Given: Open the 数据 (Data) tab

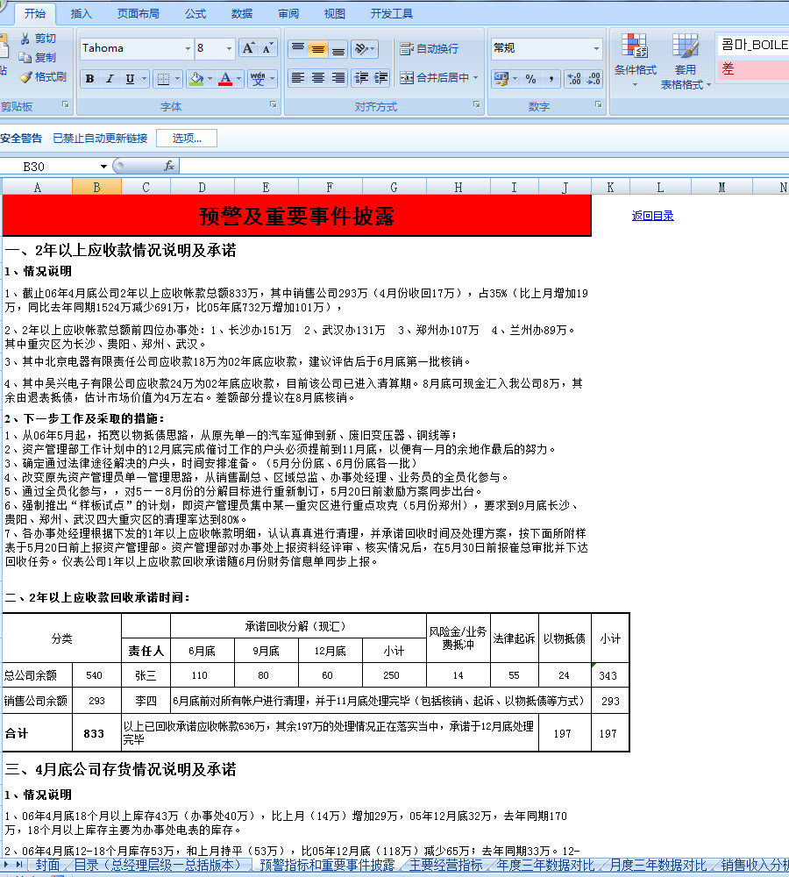Looking at the screenshot, I should tap(242, 13).
